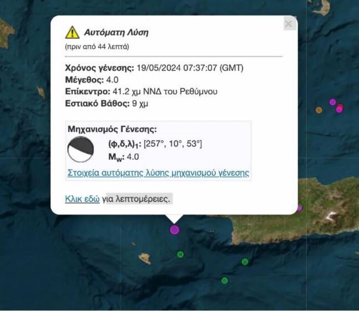
Task: Click the pink earthquake marker below the purple one
Action: click(x=339, y=109)
